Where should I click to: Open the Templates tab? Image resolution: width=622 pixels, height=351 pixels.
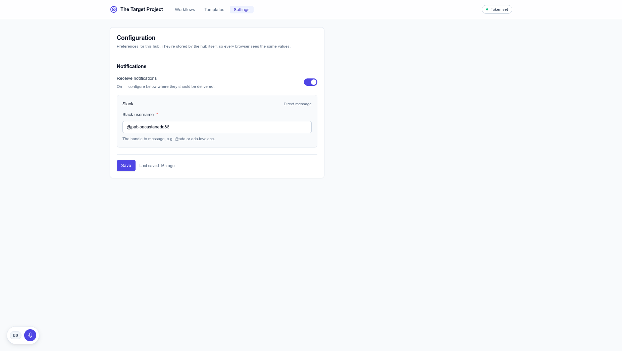[x=214, y=10]
